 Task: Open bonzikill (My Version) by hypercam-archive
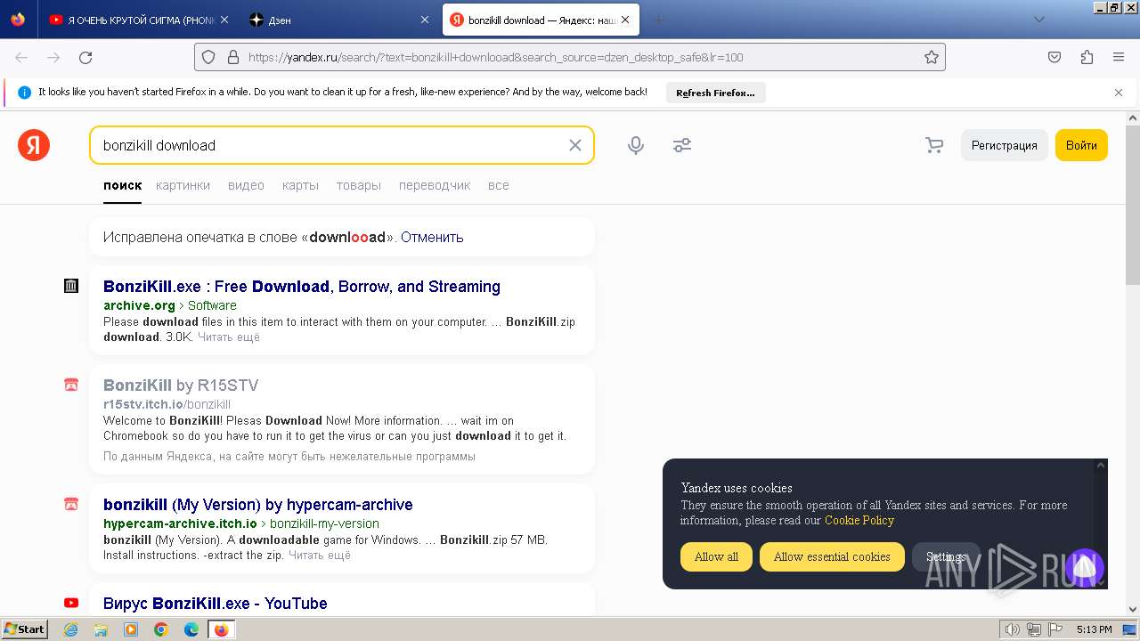pyautogui.click(x=258, y=505)
